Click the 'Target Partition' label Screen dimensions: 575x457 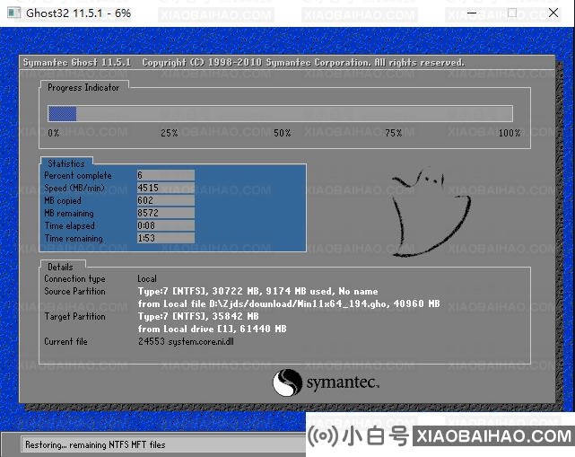(74, 316)
